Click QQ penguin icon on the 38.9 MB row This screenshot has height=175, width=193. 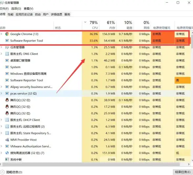pyautogui.click(x=7, y=100)
